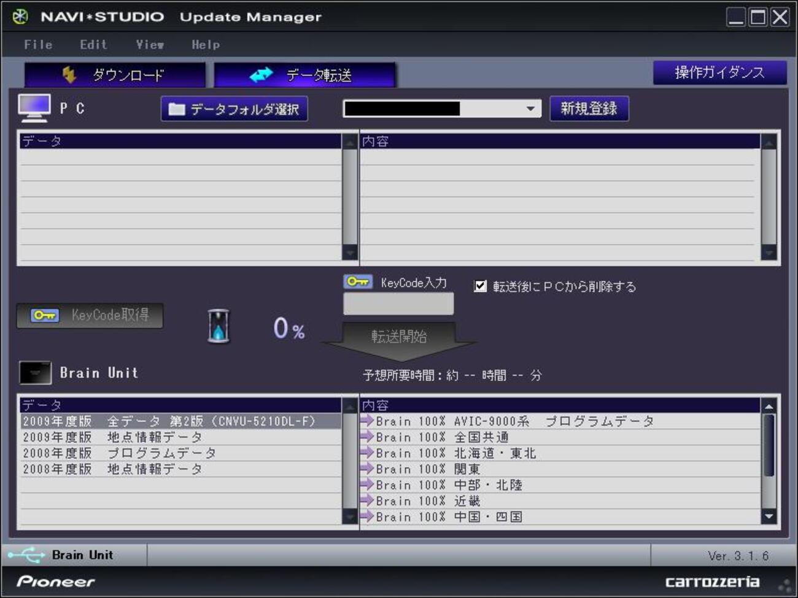Click the データフォルダ選択 button
Image resolution: width=798 pixels, height=598 pixels.
coord(234,109)
